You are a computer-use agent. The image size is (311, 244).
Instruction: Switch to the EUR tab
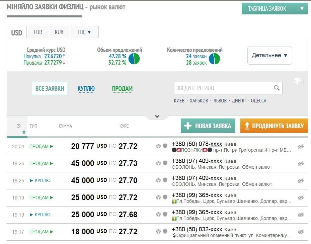coord(38,32)
